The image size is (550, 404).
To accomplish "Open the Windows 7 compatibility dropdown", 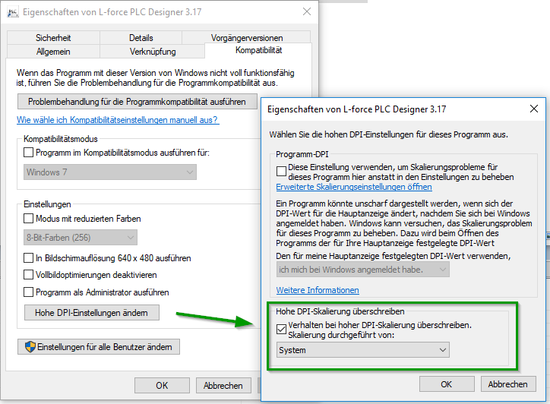I will click(108, 172).
